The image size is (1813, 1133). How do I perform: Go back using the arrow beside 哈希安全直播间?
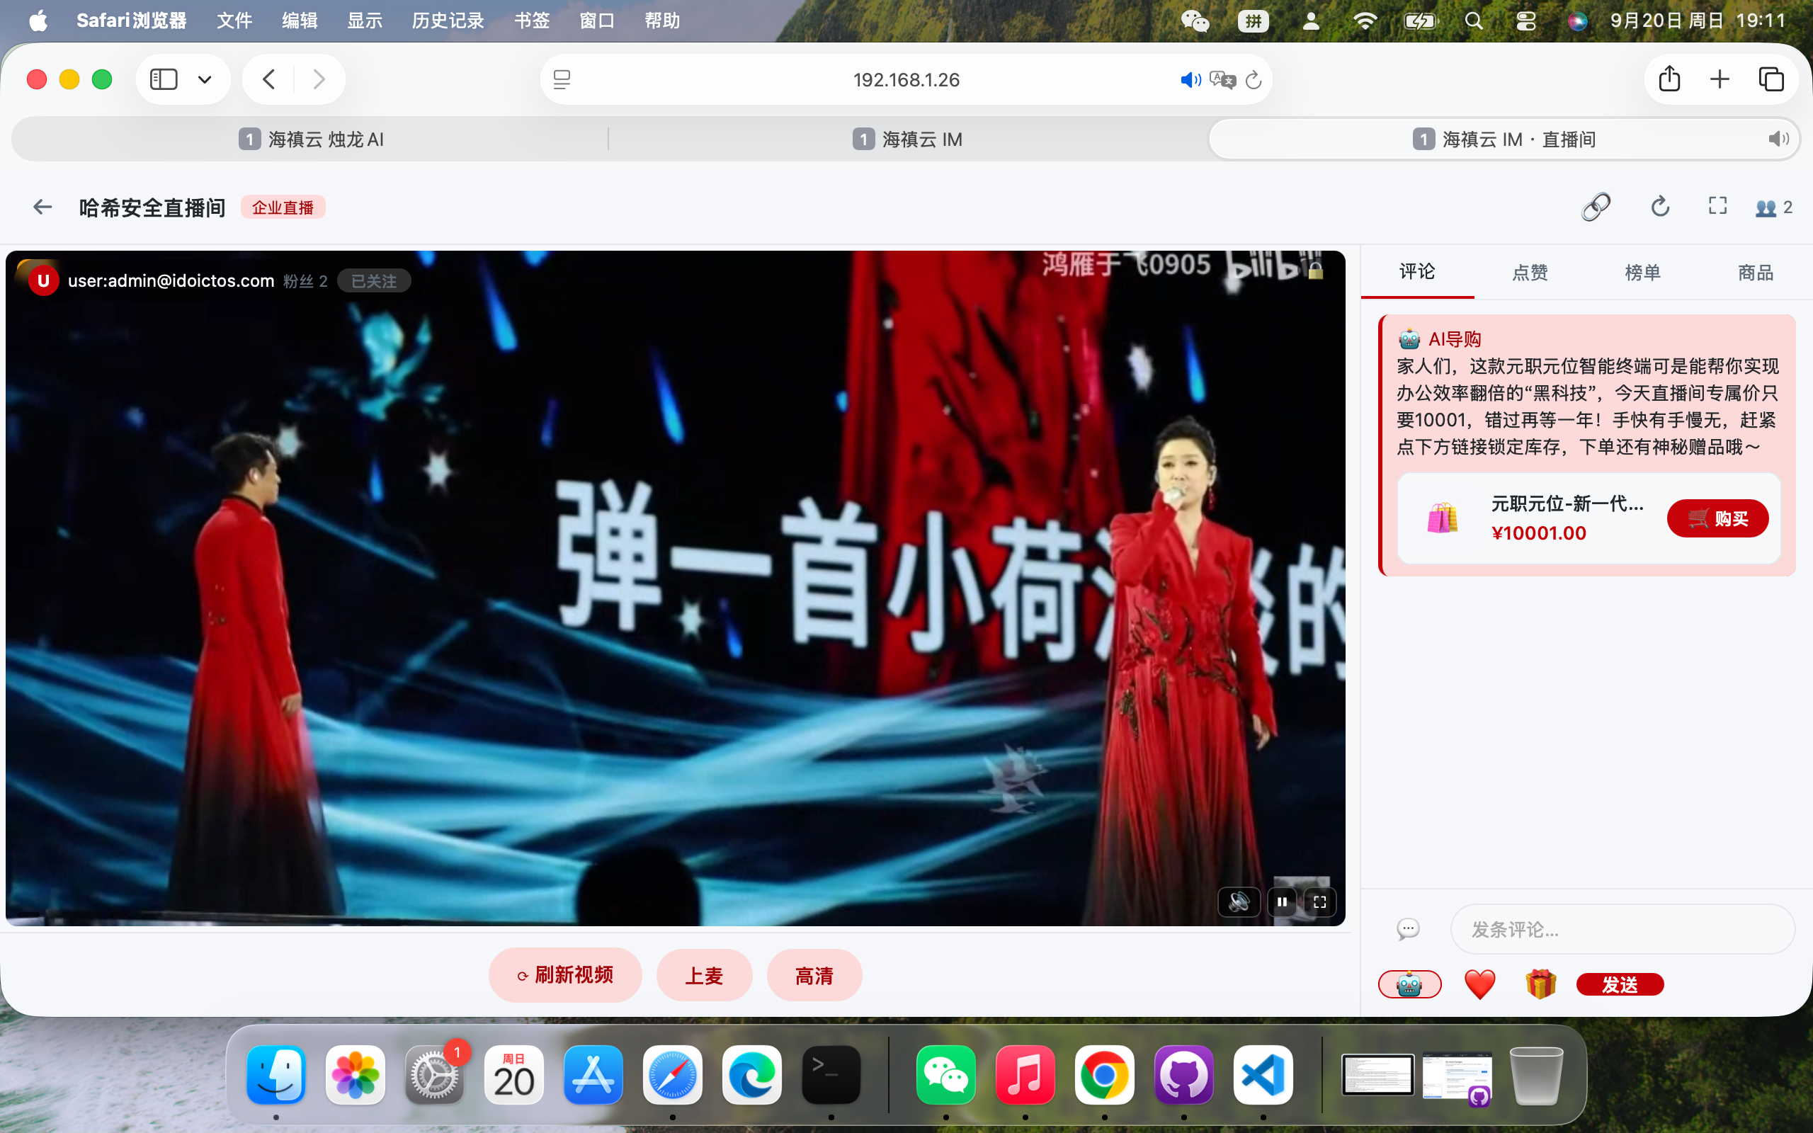(42, 207)
